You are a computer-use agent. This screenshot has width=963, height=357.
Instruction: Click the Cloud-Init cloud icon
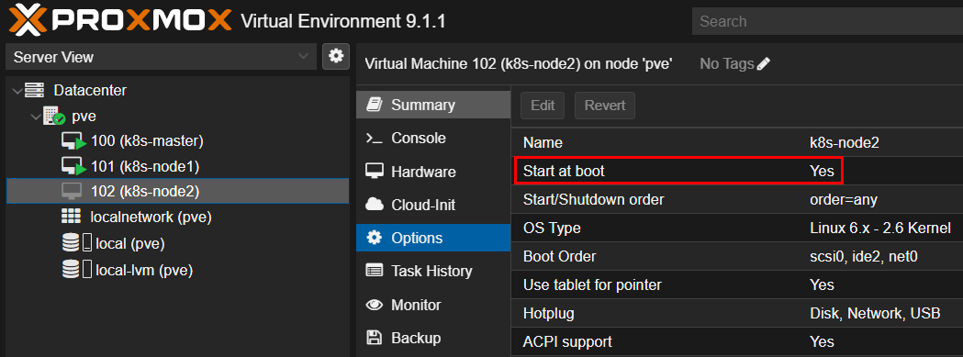click(x=374, y=204)
